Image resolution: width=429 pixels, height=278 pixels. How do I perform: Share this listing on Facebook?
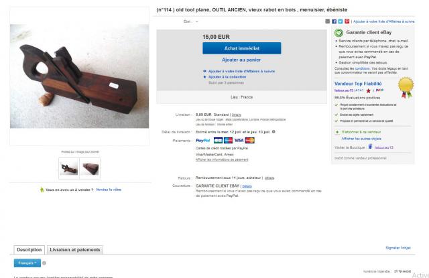[x=334, y=21]
